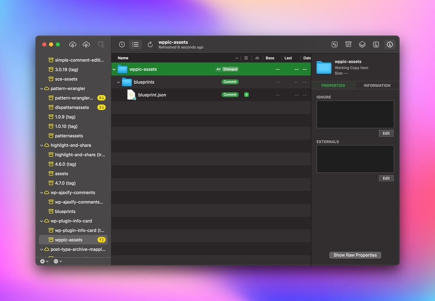The height and width of the screenshot is (301, 435).
Task: Click the cloud icon beside pattern-wrangler
Action: pos(47,89)
